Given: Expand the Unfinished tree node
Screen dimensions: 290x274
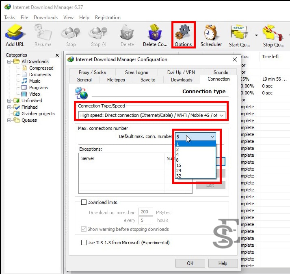Looking at the screenshot, I should [9, 101].
